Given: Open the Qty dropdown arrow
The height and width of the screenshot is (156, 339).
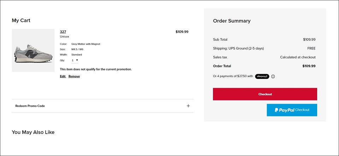Looking at the screenshot, I should (x=77, y=60).
